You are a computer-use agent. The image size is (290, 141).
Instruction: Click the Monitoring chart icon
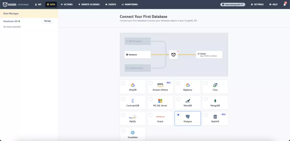123,4
